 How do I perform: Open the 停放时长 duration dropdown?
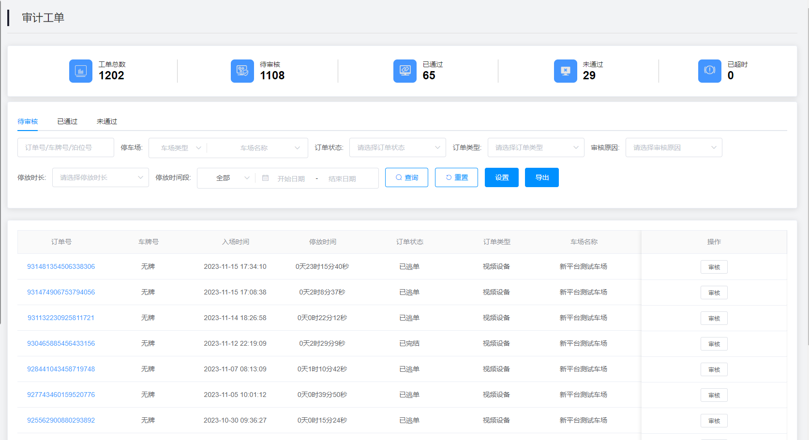point(100,177)
